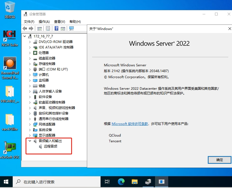Click the Back arrow in Device Manager toolbar
Viewport: 232px width, 188px height.
25,28
